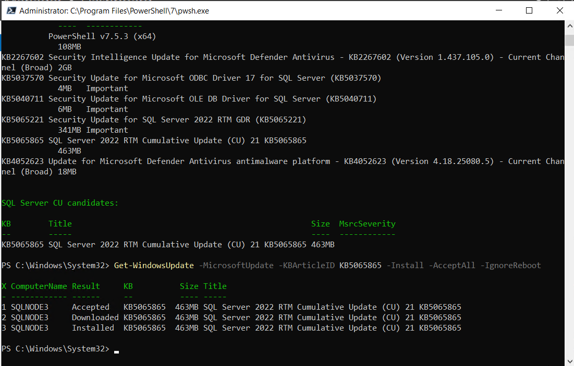Click the KB4052623 ID at line start
The image size is (574, 366).
point(23,161)
